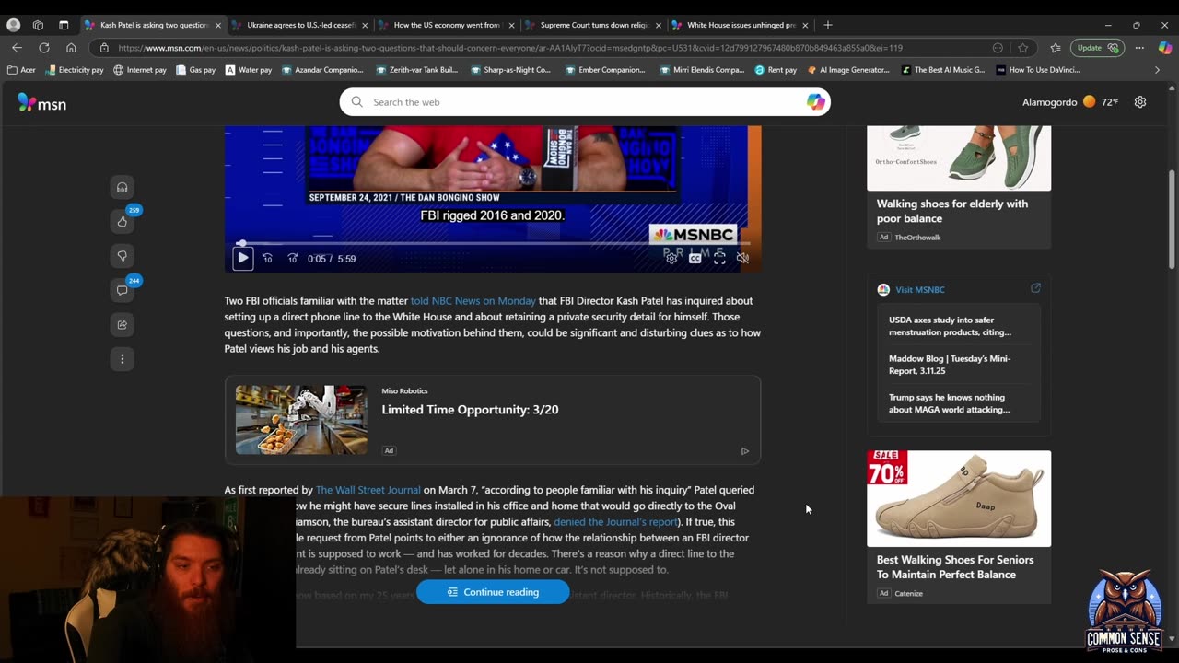Expand bookmarks bar overflow chevron
This screenshot has width=1179, height=663.
1157,70
